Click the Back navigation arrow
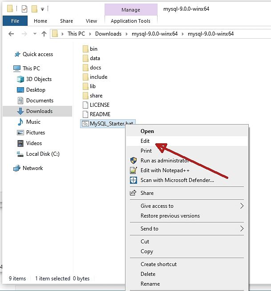Image resolution: width=271 pixels, height=291 pixels. coord(11,34)
